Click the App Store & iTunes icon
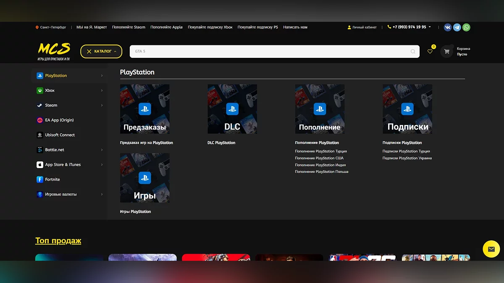The height and width of the screenshot is (283, 504). coord(39,165)
